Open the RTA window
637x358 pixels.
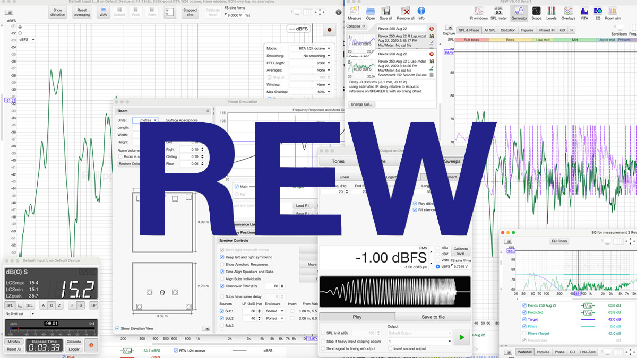585,11
